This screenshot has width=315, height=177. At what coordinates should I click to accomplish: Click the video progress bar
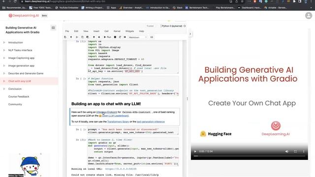coord(250,156)
